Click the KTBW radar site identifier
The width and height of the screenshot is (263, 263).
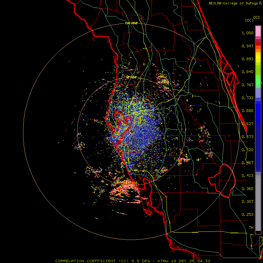point(163,261)
